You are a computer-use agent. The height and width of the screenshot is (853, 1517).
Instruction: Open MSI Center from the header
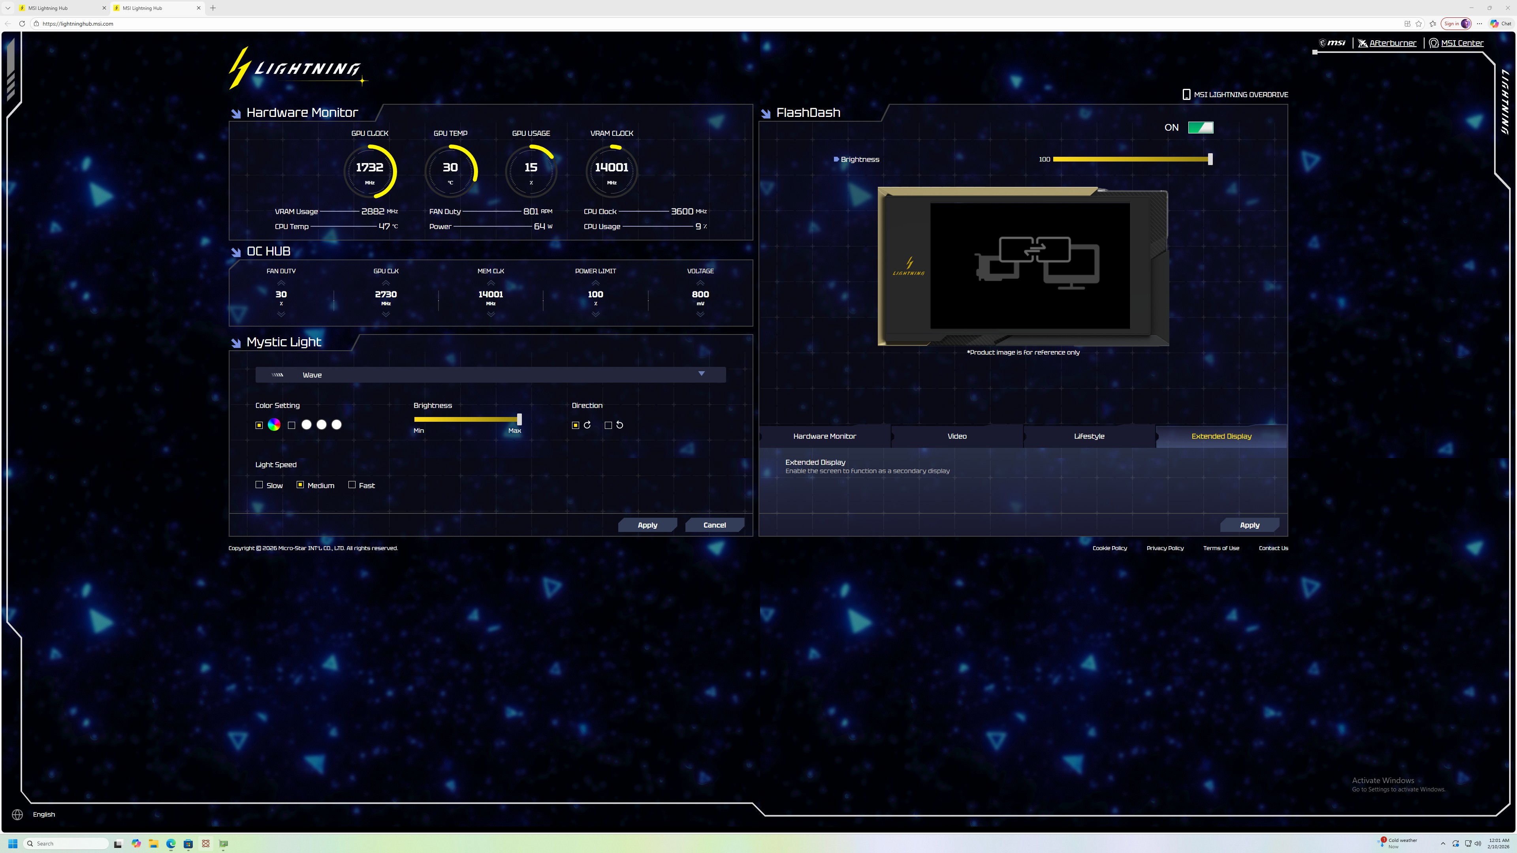coord(1462,43)
